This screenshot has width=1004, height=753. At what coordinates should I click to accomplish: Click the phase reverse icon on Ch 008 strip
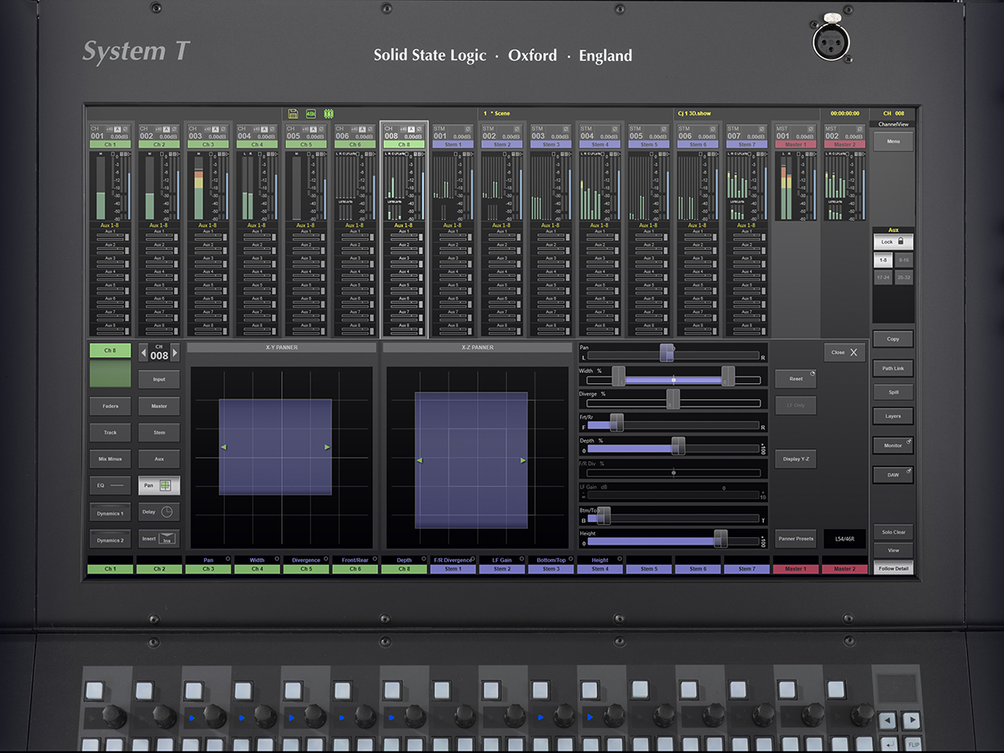(x=419, y=128)
